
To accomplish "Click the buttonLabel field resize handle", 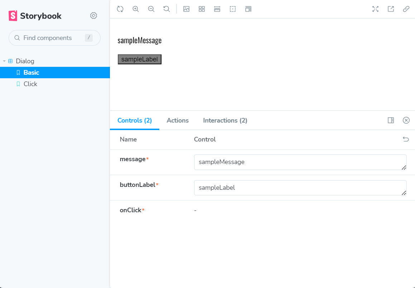I will click(x=404, y=193).
